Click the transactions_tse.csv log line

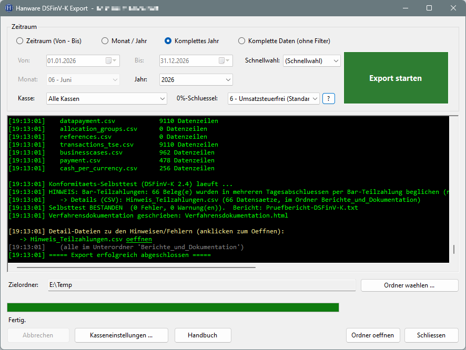coord(113,145)
